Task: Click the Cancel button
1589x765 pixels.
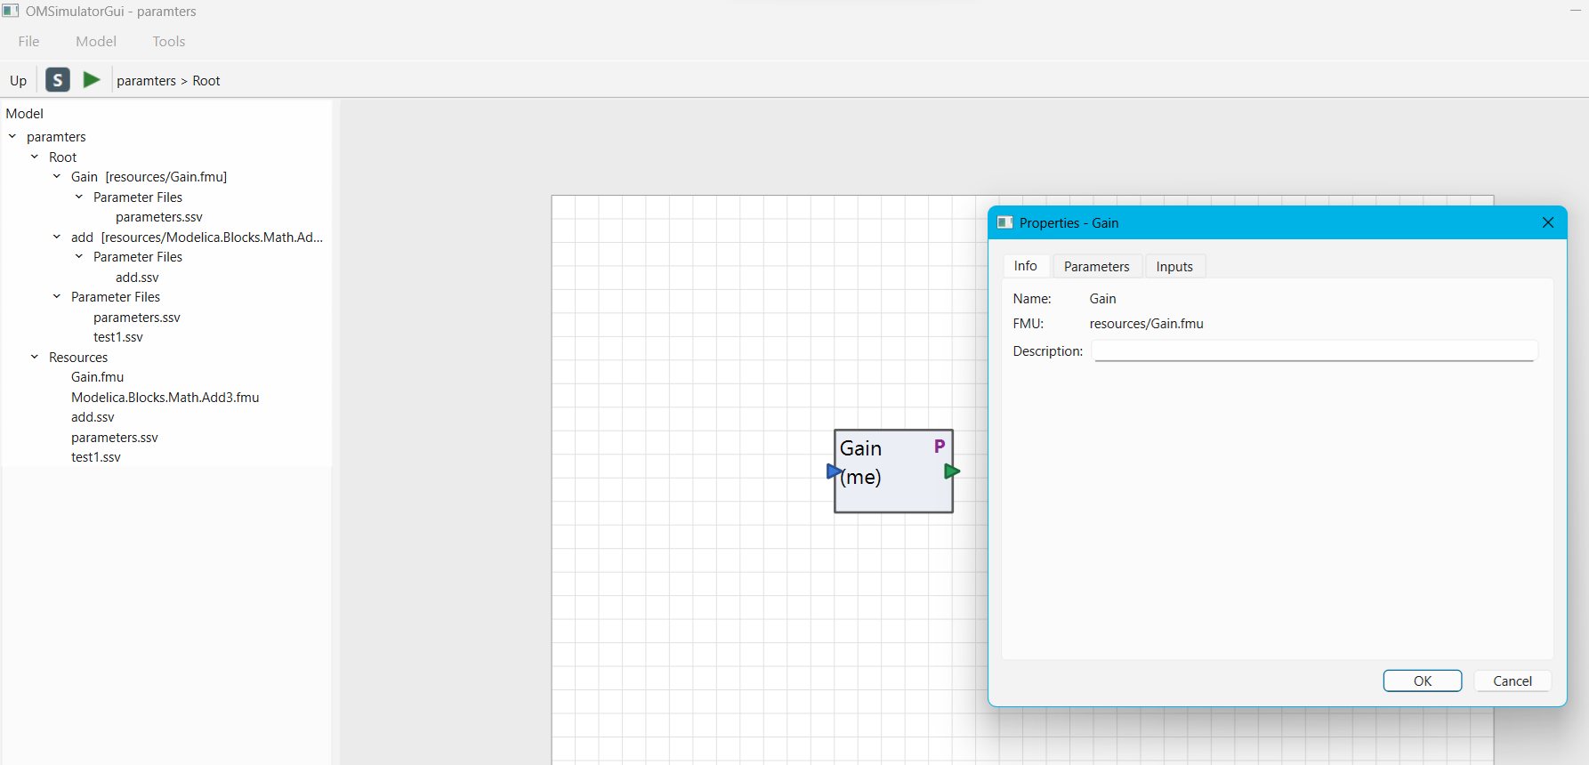Action: coord(1512,680)
